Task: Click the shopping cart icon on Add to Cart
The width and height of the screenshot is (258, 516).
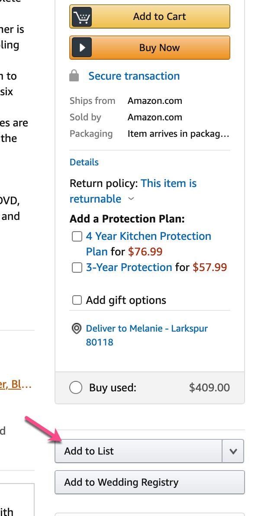Action: pos(83,16)
